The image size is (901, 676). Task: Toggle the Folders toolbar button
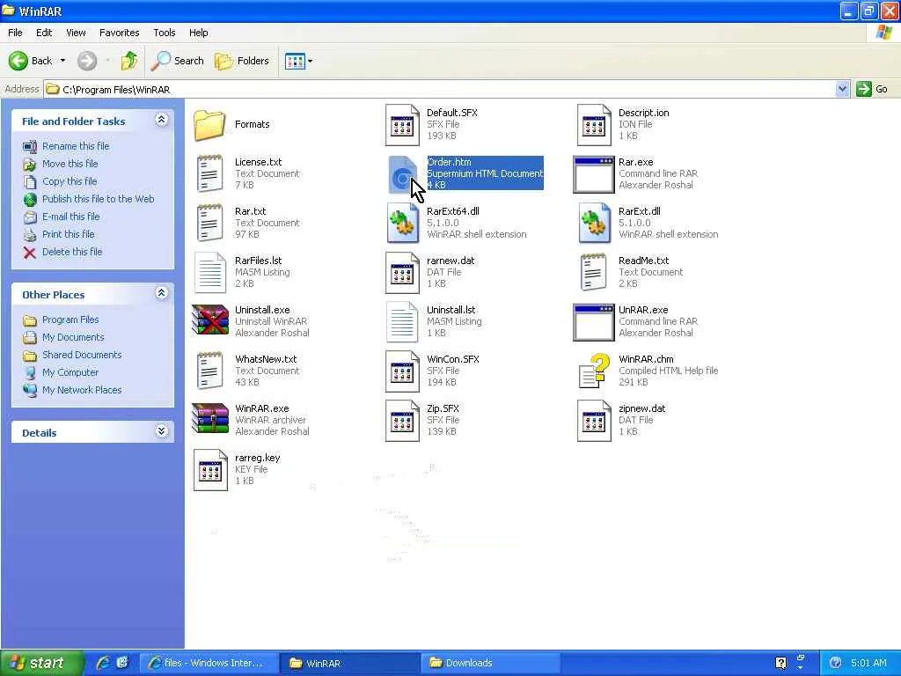point(241,61)
